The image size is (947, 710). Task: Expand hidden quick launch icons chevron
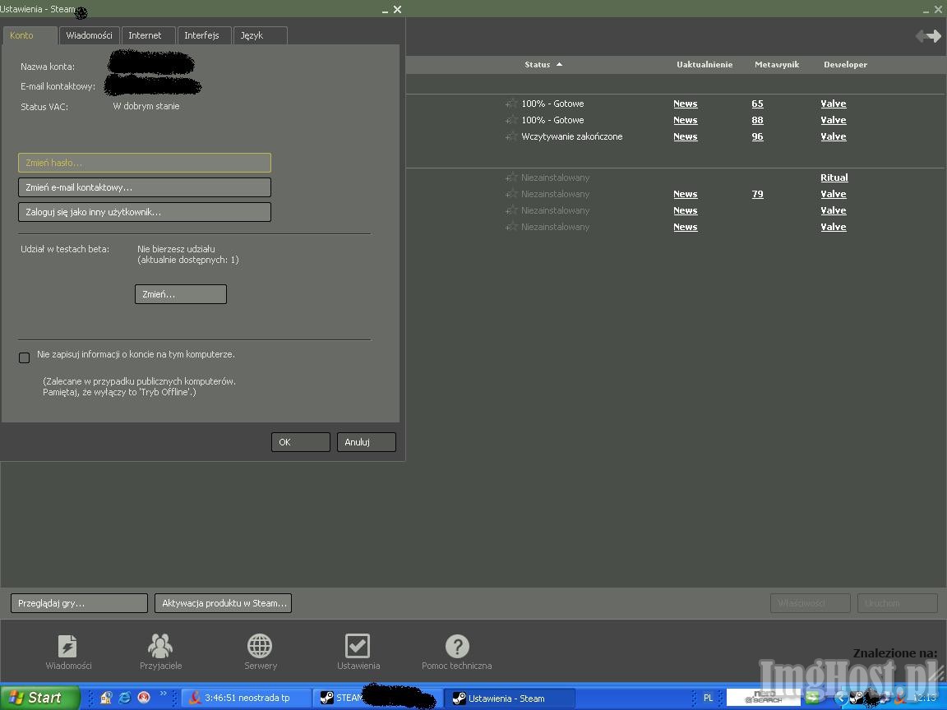tap(163, 694)
